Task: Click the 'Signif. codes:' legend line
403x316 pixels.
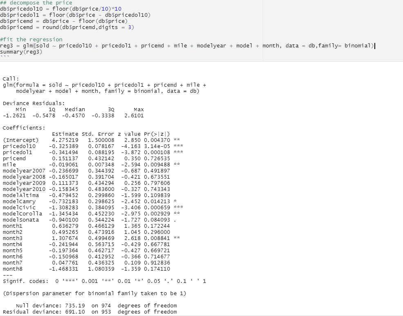Action: tap(104, 281)
